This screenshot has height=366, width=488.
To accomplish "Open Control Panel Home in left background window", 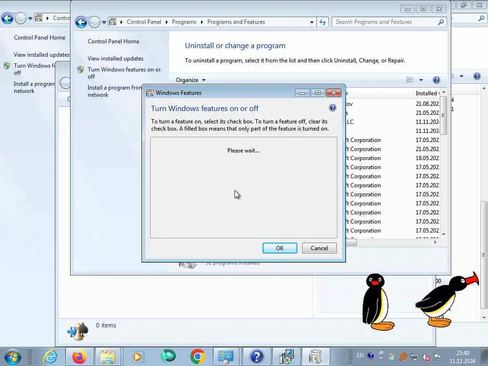I will (x=40, y=38).
